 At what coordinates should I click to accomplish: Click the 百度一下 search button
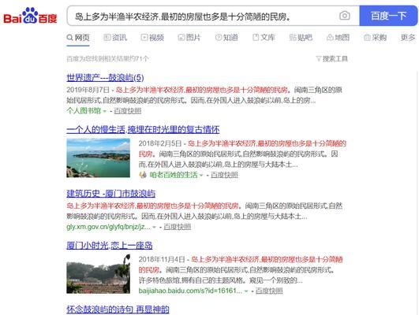pyautogui.click(x=388, y=16)
